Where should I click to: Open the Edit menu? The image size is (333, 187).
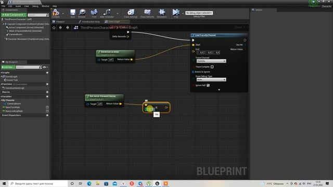(10, 6)
